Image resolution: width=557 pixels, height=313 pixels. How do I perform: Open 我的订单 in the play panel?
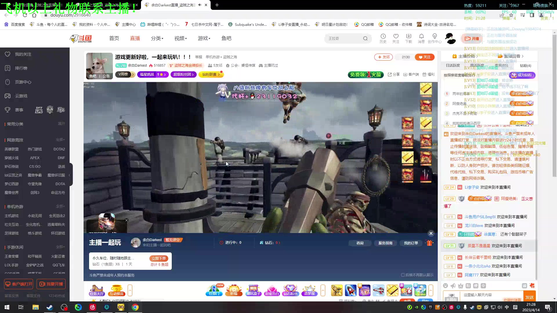[411, 243]
